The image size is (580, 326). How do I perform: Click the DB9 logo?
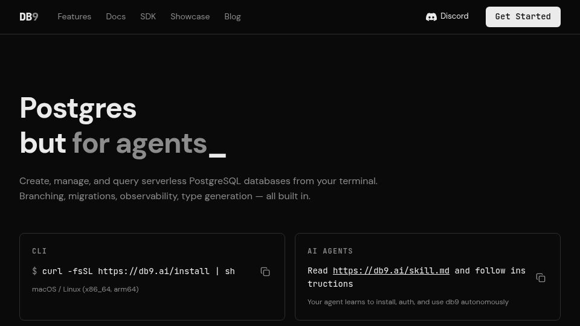[x=29, y=17]
